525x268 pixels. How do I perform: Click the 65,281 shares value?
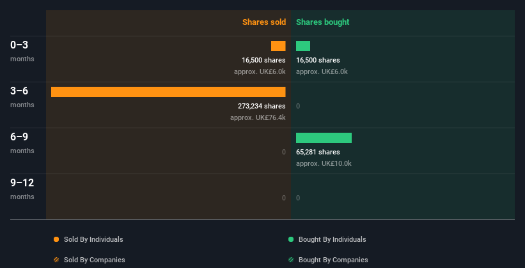318,152
